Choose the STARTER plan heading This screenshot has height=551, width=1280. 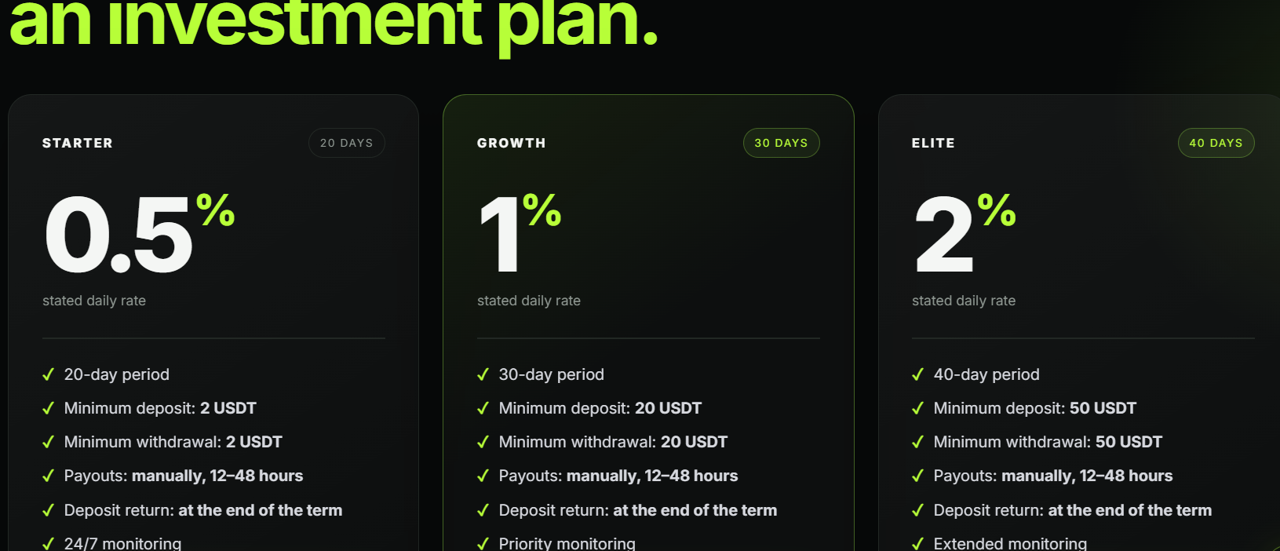point(78,143)
